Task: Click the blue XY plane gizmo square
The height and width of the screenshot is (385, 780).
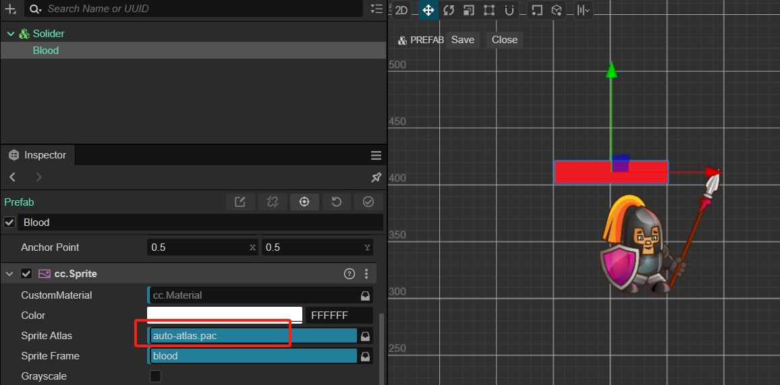Action: [x=620, y=163]
